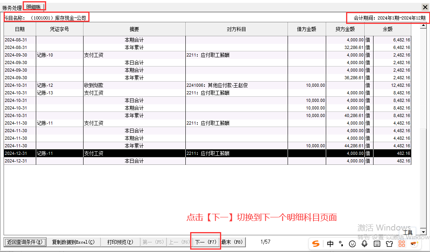Open the input skin selector (T-shirt icon)
The image size is (430, 252).
pyautogui.click(x=389, y=244)
